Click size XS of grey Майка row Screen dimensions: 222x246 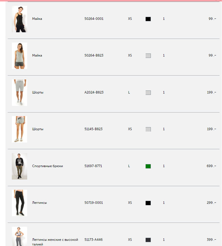(130, 55)
